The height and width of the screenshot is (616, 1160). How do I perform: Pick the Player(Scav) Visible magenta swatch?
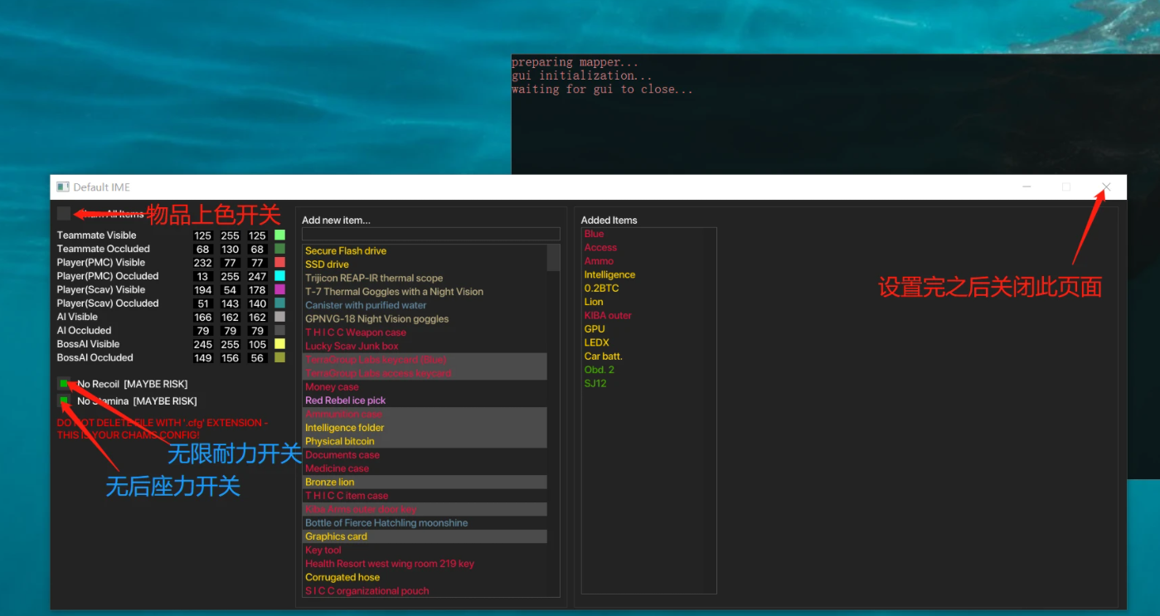tap(279, 290)
